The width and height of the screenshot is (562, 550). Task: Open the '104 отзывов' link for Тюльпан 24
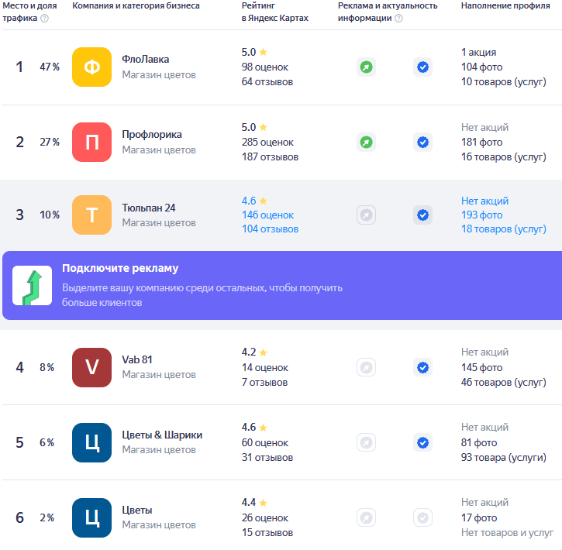[270, 229]
